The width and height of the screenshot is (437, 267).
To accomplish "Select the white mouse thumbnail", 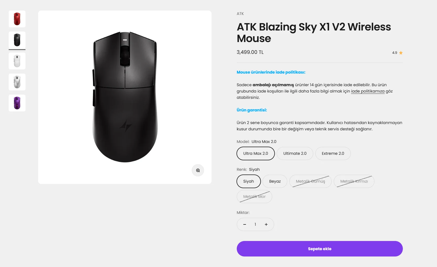I will coord(17,61).
